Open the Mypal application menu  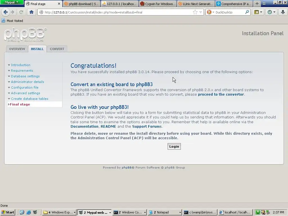(12, 2)
